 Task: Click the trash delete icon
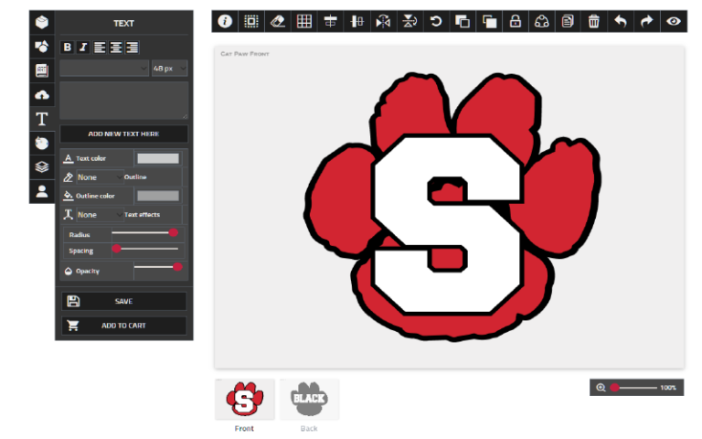[594, 21]
